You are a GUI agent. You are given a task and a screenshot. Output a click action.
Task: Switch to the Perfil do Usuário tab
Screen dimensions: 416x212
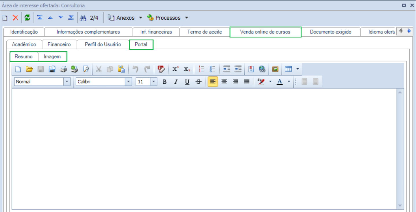[x=103, y=45]
